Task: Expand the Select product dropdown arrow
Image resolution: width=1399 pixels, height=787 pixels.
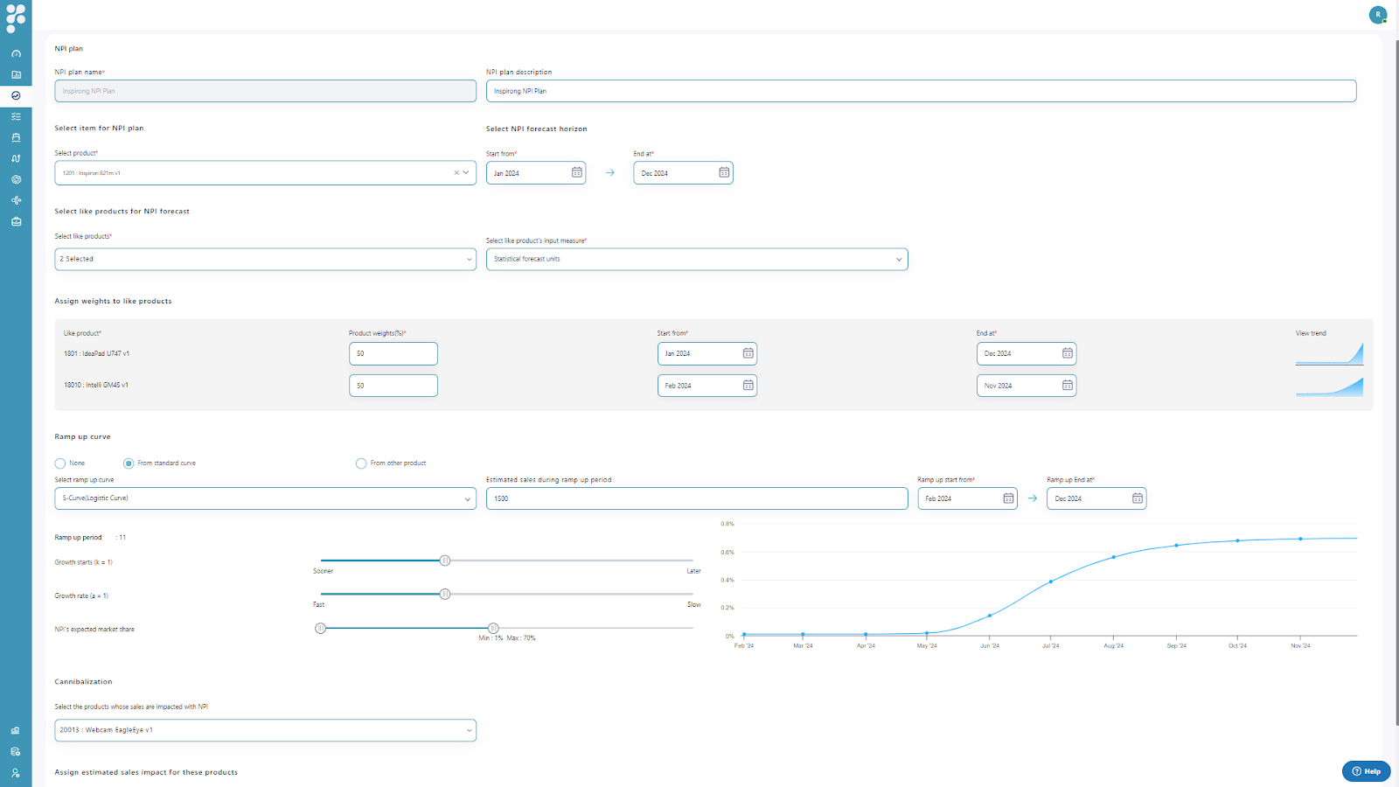Action: tap(467, 173)
